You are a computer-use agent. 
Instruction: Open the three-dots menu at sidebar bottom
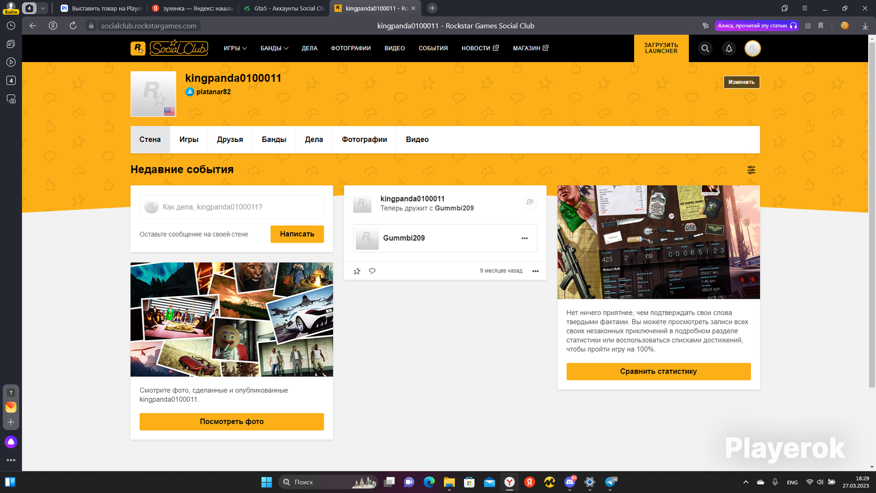11,460
